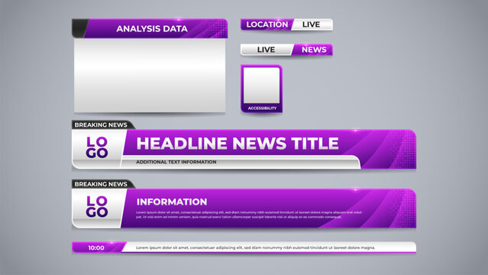Click BREAKING NEWS tab above information banner
The width and height of the screenshot is (488, 275).
(103, 184)
